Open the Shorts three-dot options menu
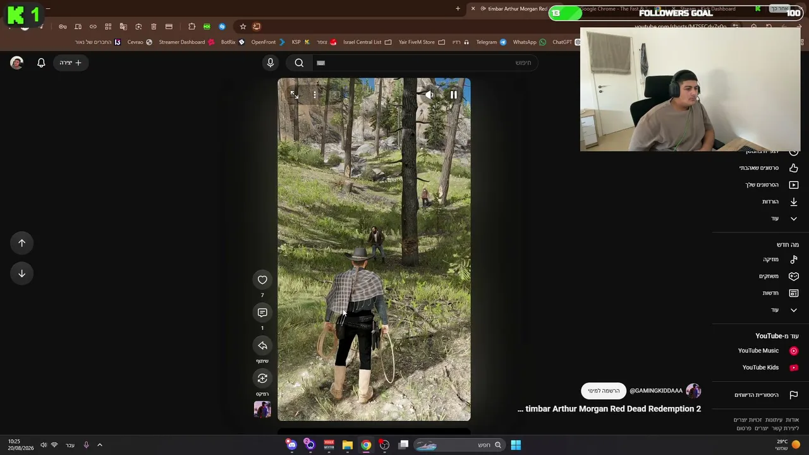Image resolution: width=809 pixels, height=455 pixels. pos(314,95)
